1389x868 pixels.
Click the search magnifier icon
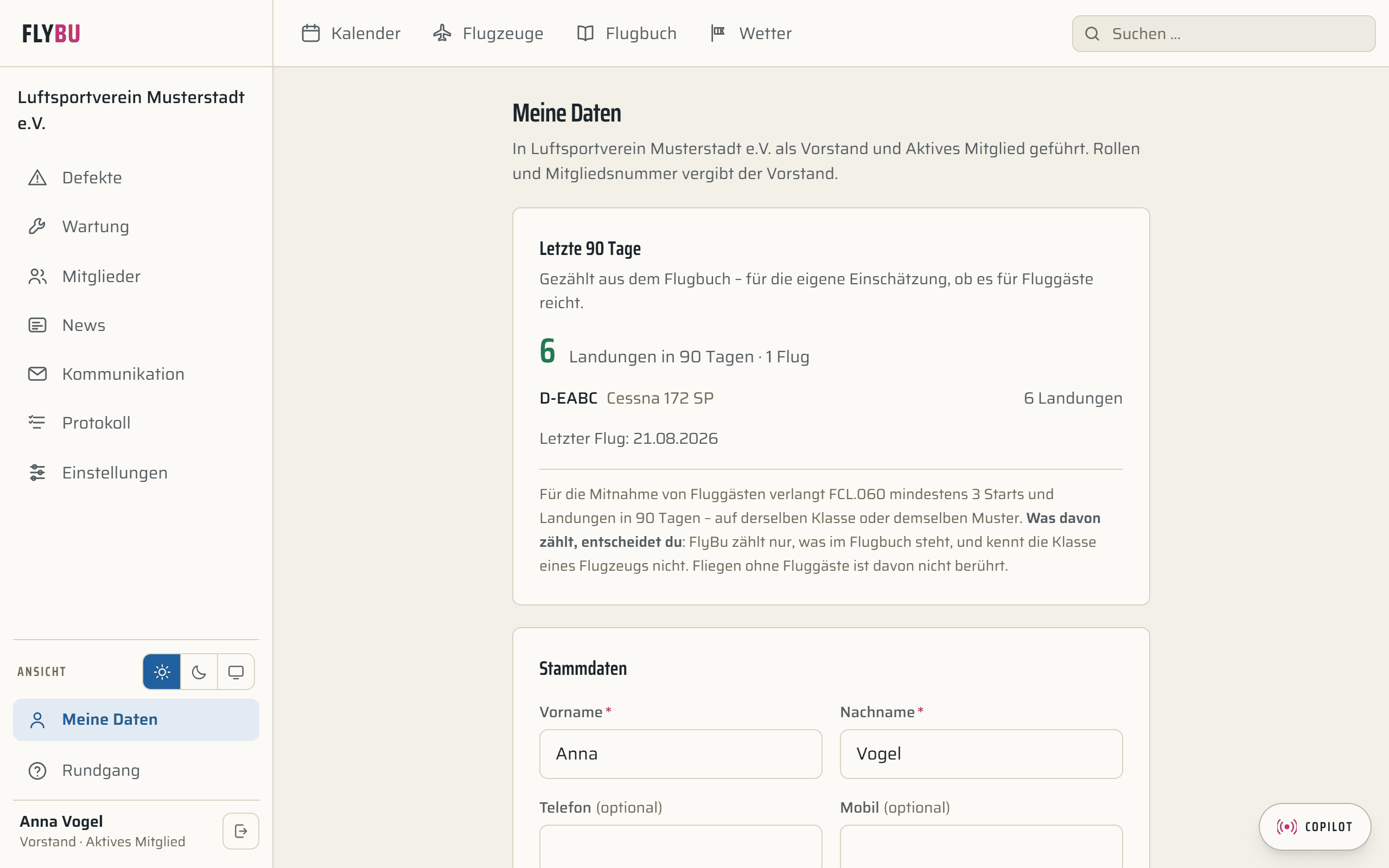tap(1092, 34)
